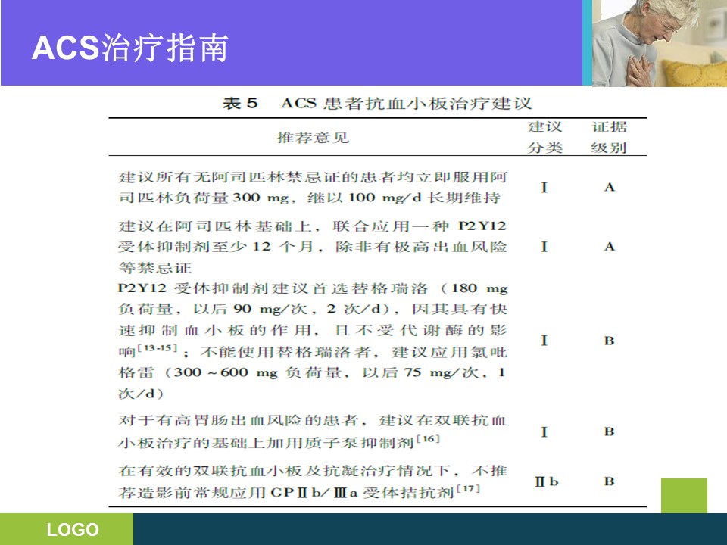Click the aspirin 300 mg loading dose recommendation
The width and height of the screenshot is (727, 545).
[x=313, y=187]
